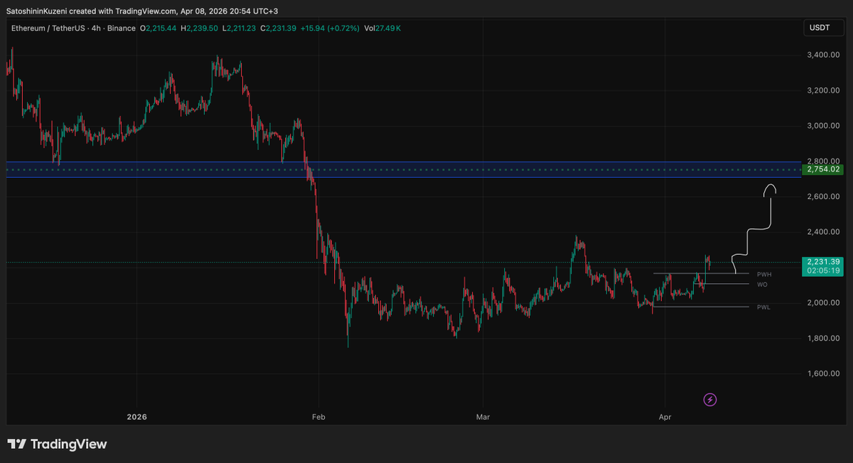Click the 1,800.00 price axis label
The image size is (853, 463).
(x=825, y=339)
